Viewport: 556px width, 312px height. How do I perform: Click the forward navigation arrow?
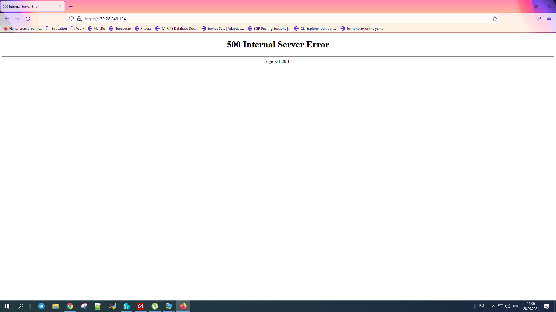pyautogui.click(x=17, y=19)
